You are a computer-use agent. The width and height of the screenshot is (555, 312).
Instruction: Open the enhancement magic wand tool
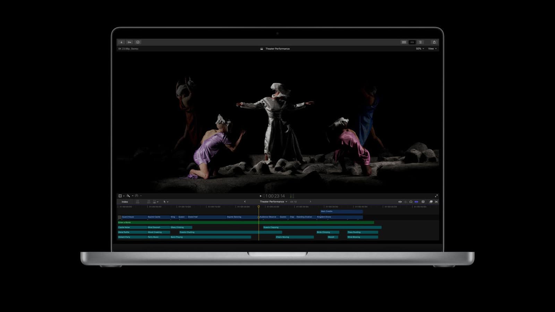tap(128, 196)
